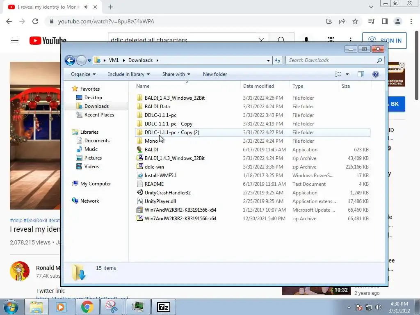The width and height of the screenshot is (420, 315).
Task: Select the README text document icon
Action: (139, 184)
